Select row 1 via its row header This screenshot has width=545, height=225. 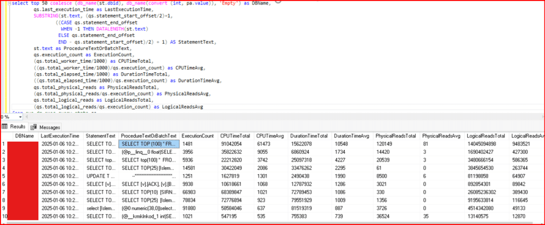point(5,144)
